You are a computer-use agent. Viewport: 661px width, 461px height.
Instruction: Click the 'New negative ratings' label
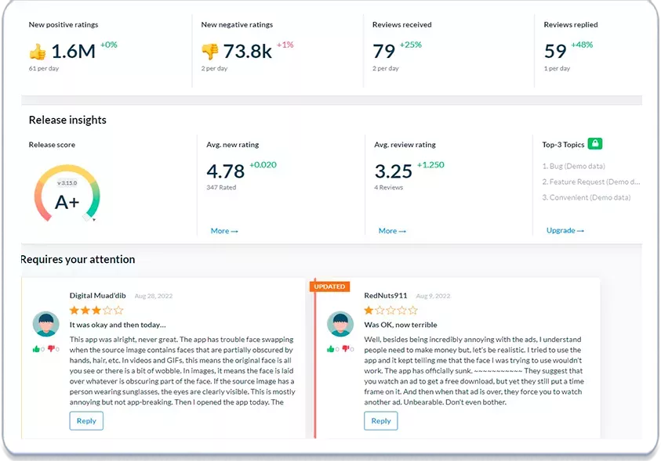(x=237, y=25)
